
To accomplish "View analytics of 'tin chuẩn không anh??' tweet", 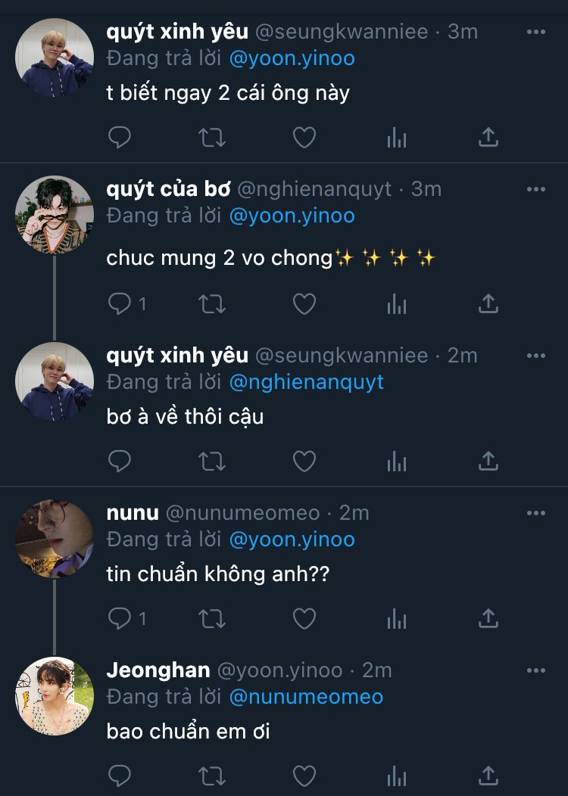I will pyautogui.click(x=397, y=619).
